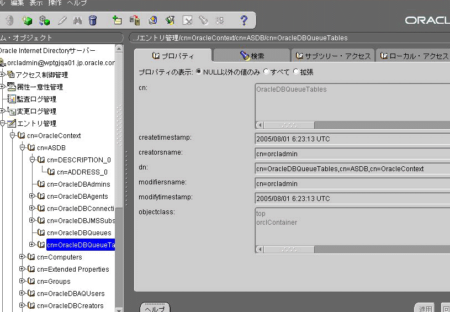Screen dimensions: 450x312
Task: Collapse the エントリ管理 tree node
Action: pyautogui.click(x=2, y=123)
